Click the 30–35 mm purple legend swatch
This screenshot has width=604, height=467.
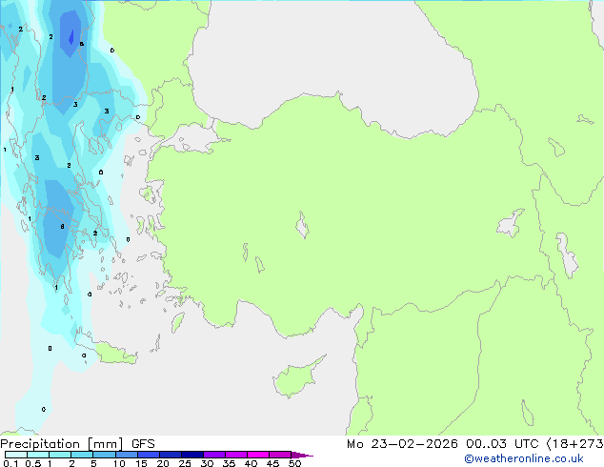click(213, 455)
